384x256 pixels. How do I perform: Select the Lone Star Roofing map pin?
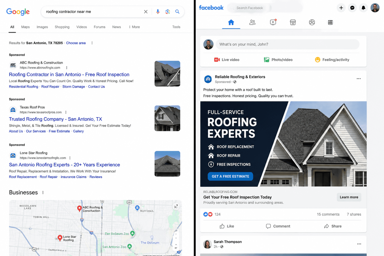tap(60, 238)
